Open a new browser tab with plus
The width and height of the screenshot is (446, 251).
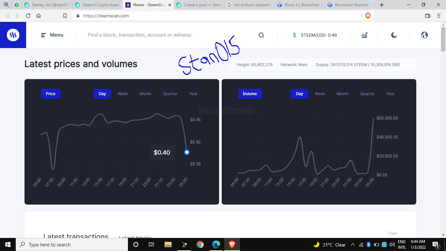[382, 5]
